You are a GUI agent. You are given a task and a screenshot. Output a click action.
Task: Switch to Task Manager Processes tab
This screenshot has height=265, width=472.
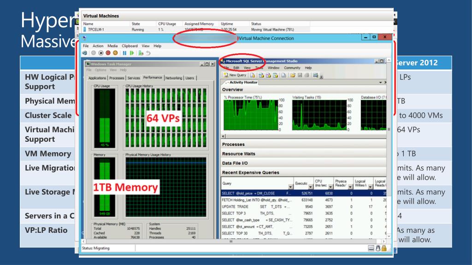click(117, 78)
